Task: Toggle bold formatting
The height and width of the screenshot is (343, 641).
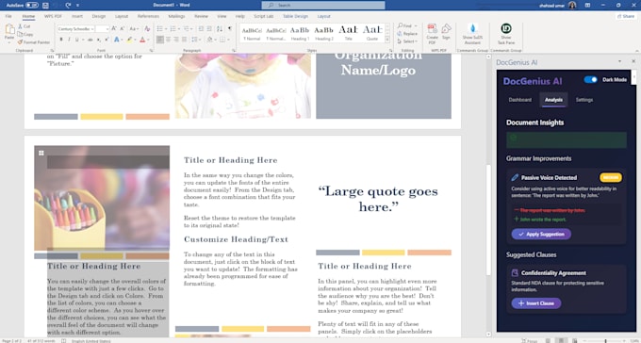Action: [x=61, y=40]
